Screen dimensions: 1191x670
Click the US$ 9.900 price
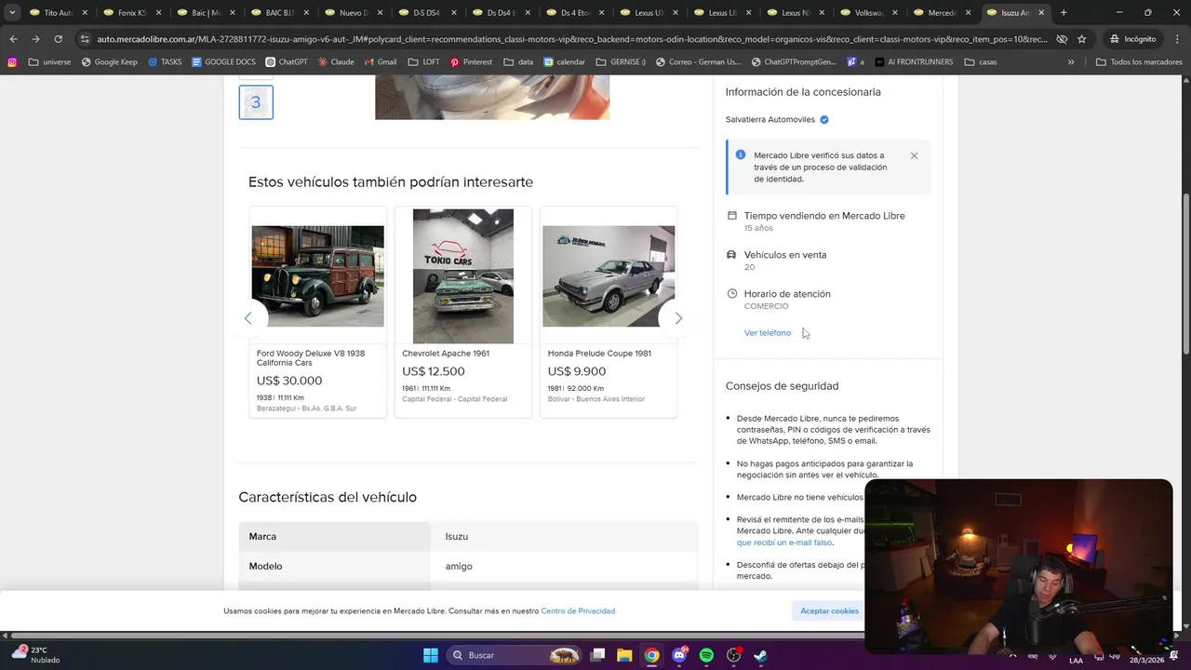pyautogui.click(x=577, y=371)
